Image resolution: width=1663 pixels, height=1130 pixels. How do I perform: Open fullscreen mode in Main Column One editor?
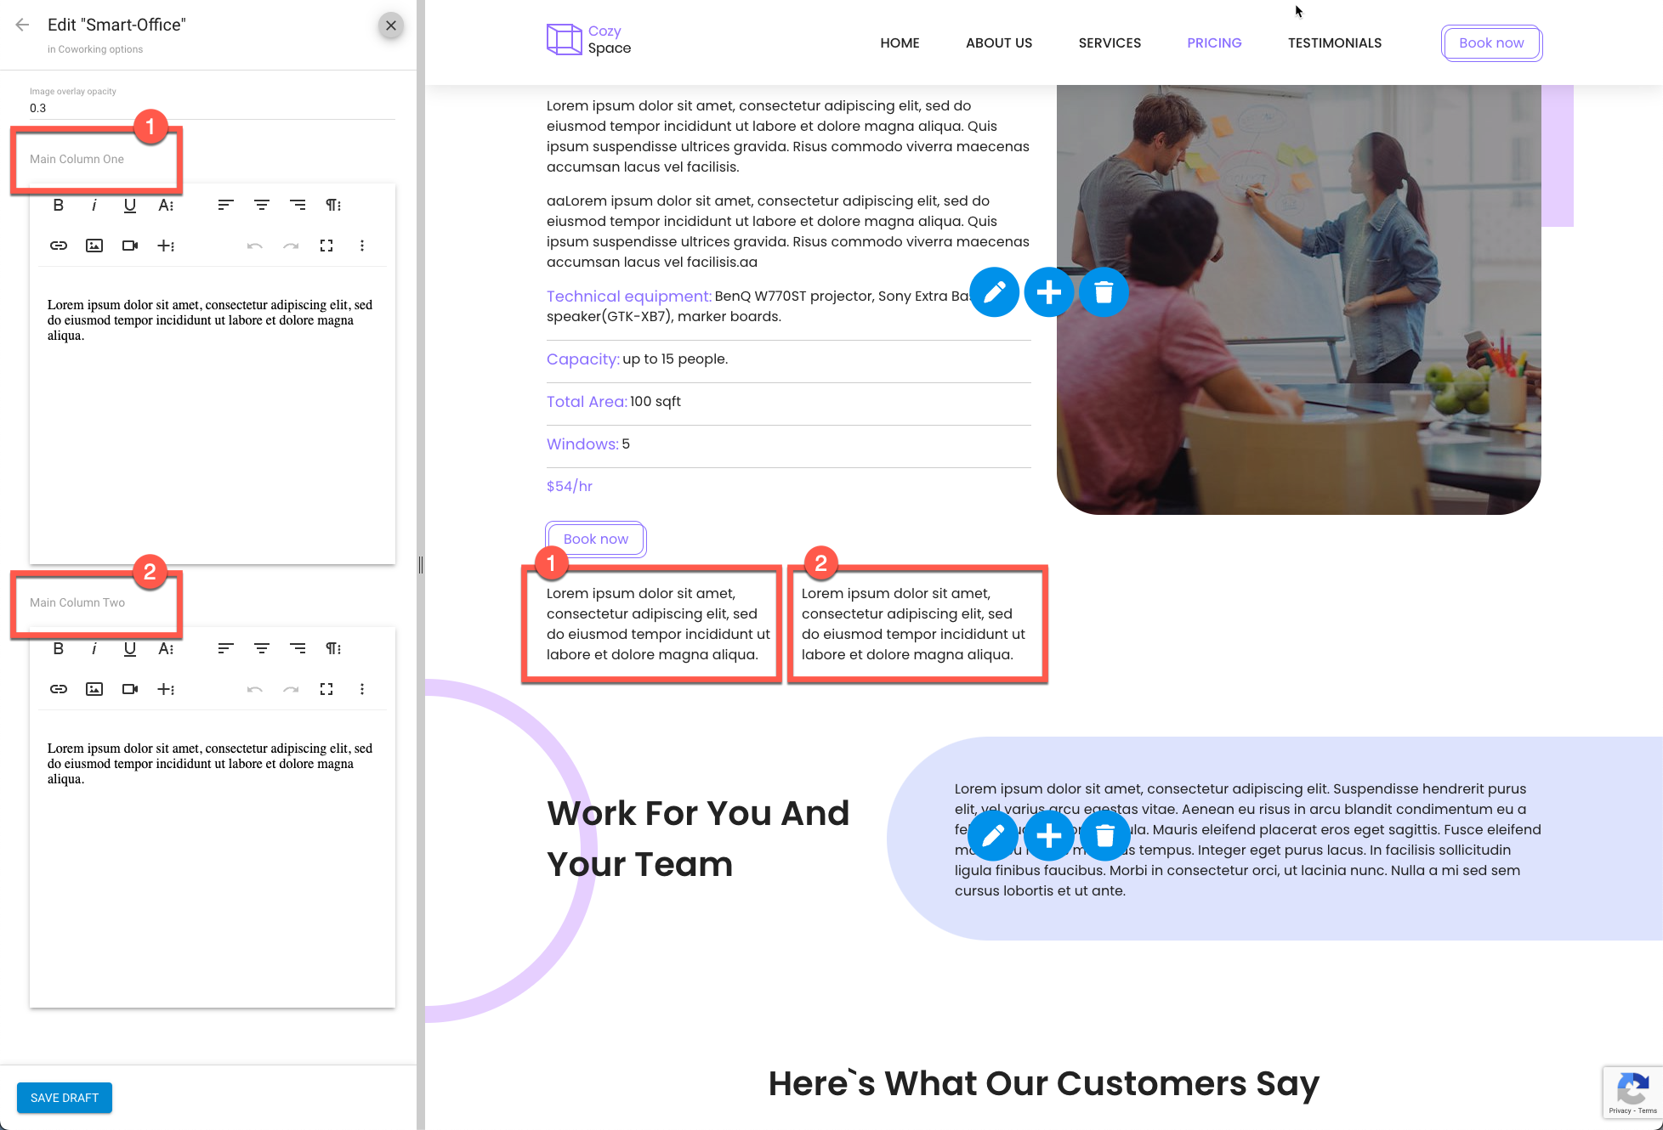[x=326, y=246]
